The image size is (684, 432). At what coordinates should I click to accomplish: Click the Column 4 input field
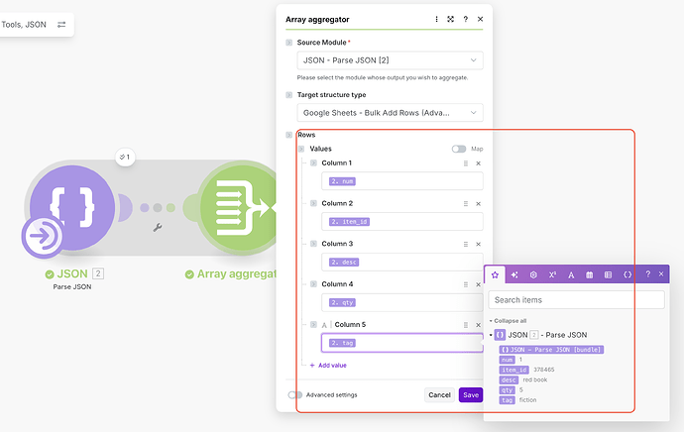pyautogui.click(x=402, y=302)
